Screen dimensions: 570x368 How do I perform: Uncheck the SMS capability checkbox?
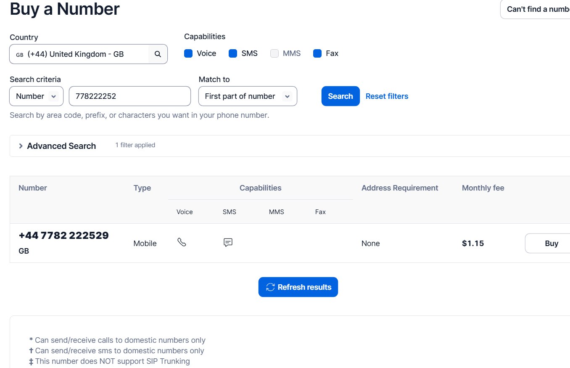click(x=233, y=53)
